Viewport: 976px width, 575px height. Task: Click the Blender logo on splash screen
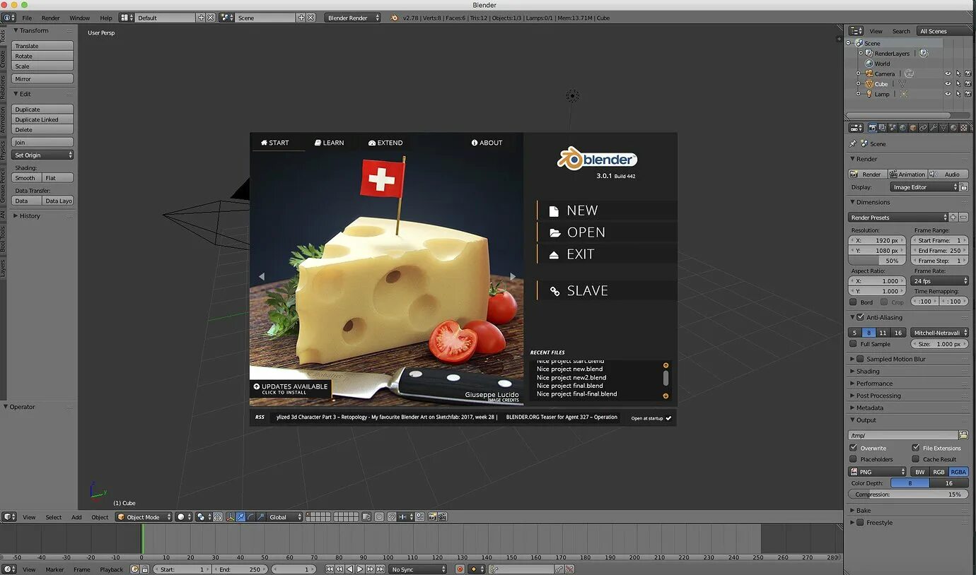coord(598,159)
